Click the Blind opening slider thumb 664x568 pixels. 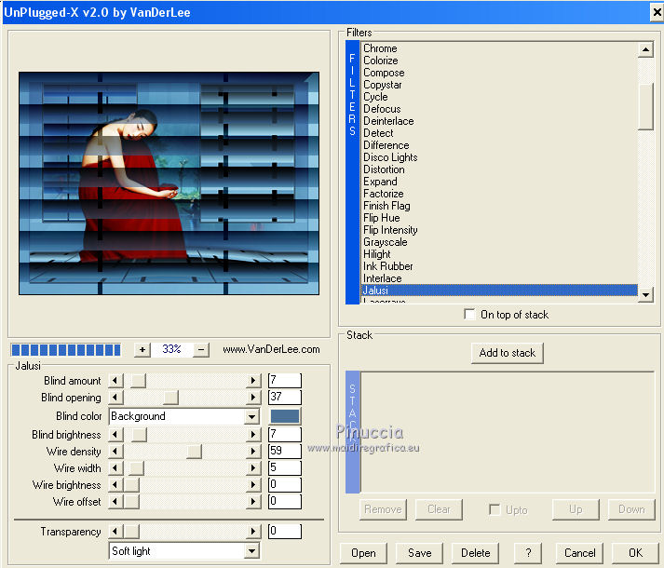[170, 398]
